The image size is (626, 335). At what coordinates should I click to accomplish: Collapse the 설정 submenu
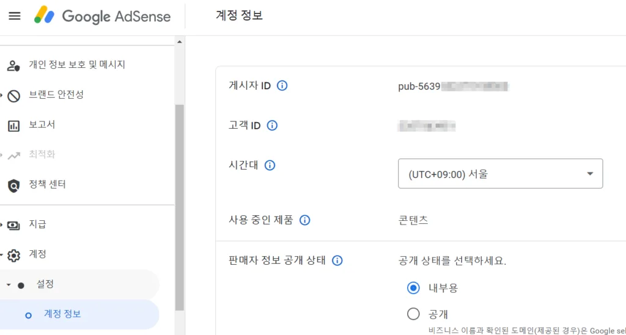click(9, 285)
